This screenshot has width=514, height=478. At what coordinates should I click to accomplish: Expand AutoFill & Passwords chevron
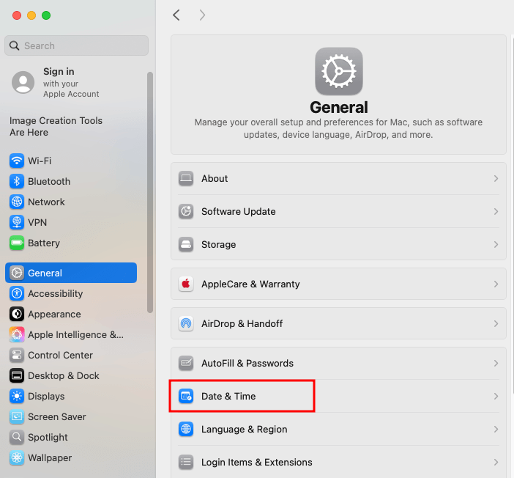(x=496, y=363)
